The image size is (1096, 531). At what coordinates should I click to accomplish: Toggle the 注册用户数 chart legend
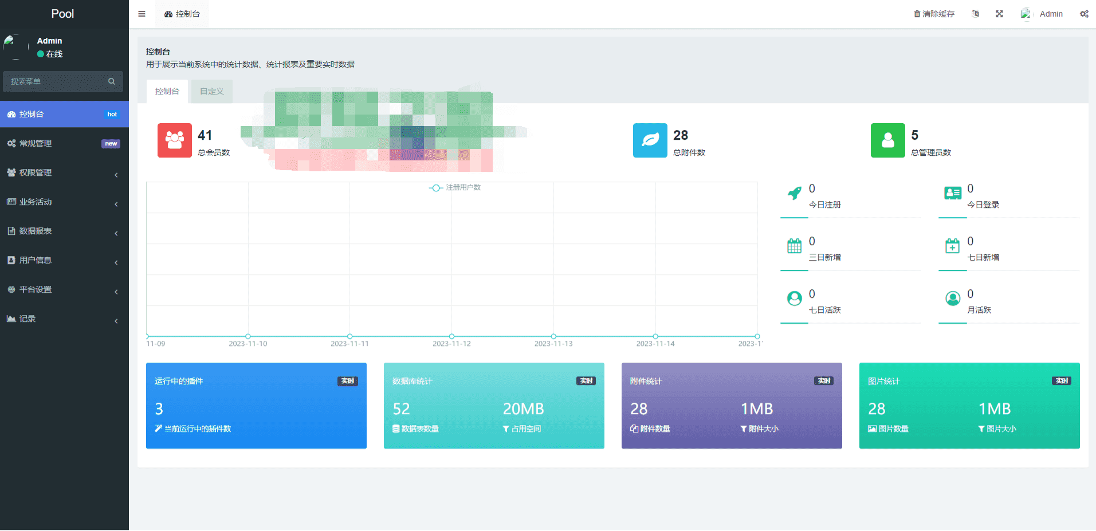coord(455,188)
